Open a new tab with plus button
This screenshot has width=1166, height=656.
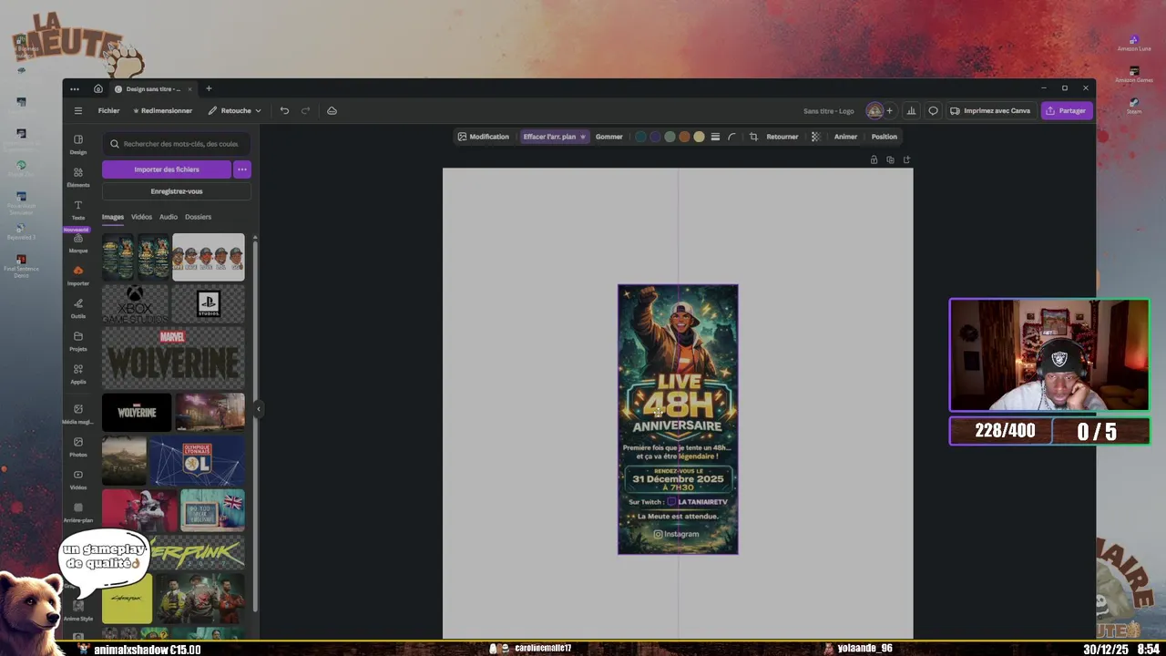(209, 88)
